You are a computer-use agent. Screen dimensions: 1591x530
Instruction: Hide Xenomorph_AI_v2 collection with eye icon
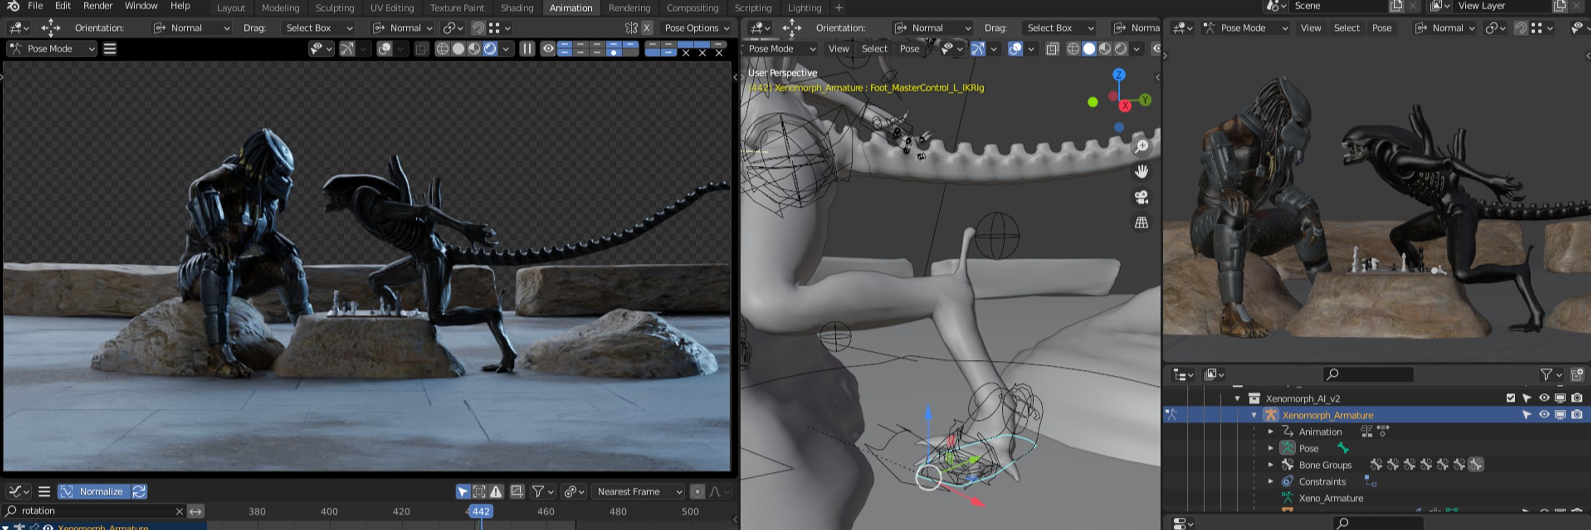pyautogui.click(x=1544, y=398)
